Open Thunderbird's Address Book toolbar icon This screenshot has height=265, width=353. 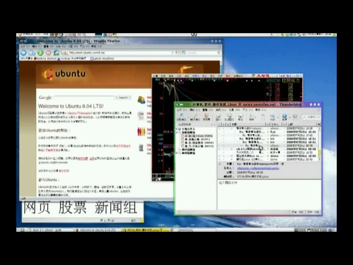(206, 117)
